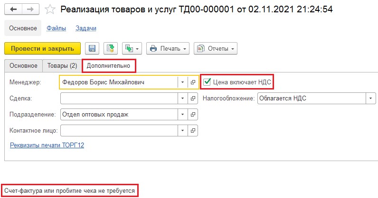378x198 pixels.
Task: Open the Задачи link
Action: point(86,28)
